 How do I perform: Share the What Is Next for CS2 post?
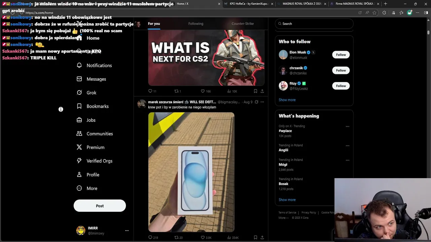coord(262,91)
